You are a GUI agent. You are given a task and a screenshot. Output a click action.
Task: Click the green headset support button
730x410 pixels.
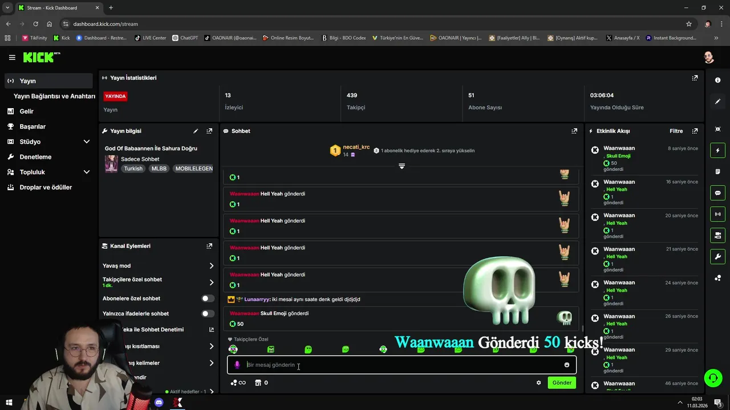pyautogui.click(x=712, y=378)
